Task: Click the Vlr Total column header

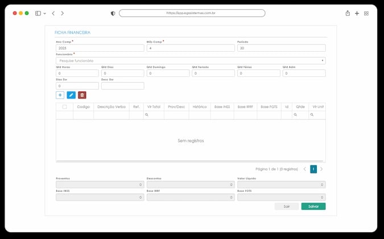Action: coord(154,107)
